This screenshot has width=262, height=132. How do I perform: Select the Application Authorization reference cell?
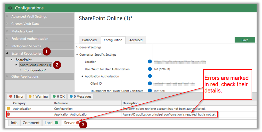(x=71, y=114)
